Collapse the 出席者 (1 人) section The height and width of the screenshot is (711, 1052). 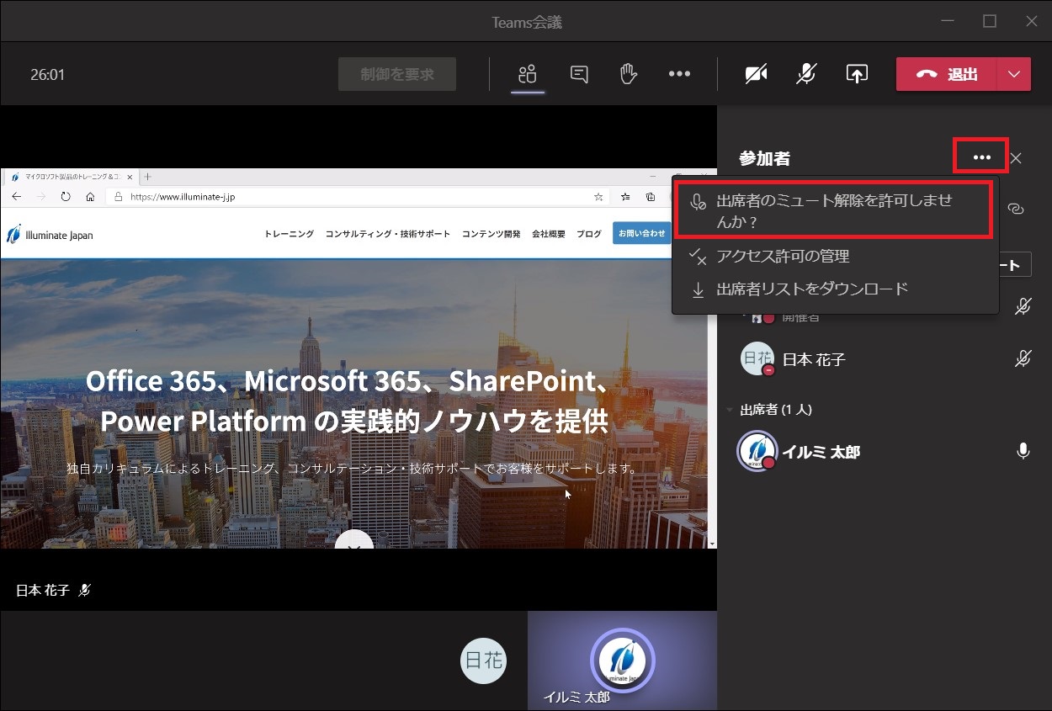pyautogui.click(x=730, y=410)
